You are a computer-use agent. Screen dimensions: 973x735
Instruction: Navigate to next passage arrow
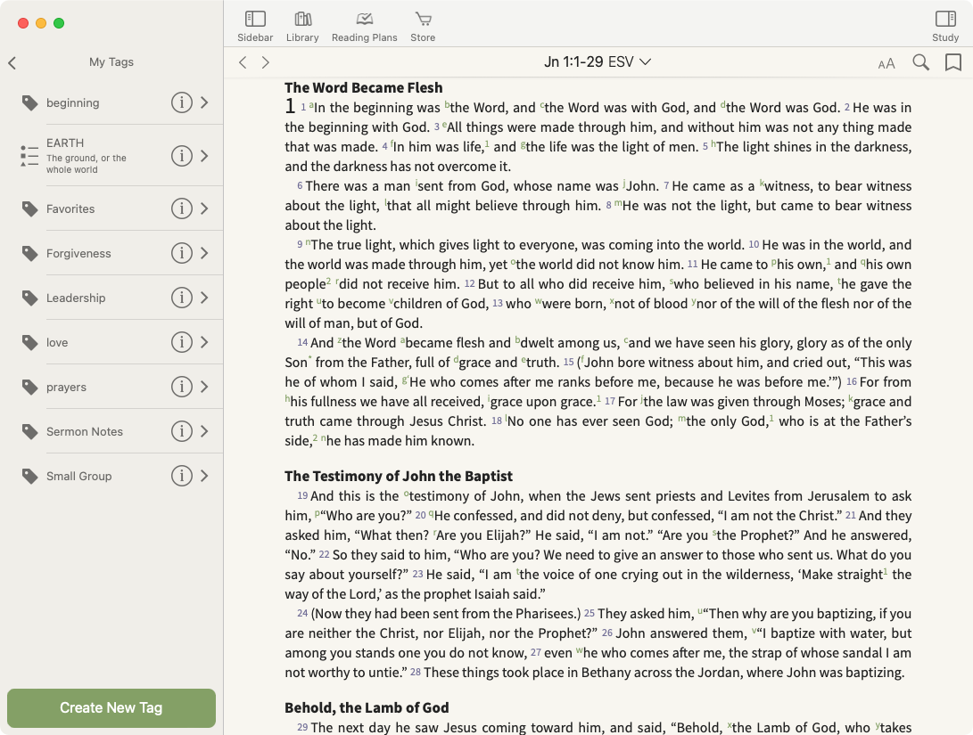coord(266,62)
